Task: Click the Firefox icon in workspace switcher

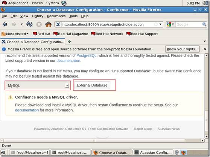Action: (x=183, y=153)
